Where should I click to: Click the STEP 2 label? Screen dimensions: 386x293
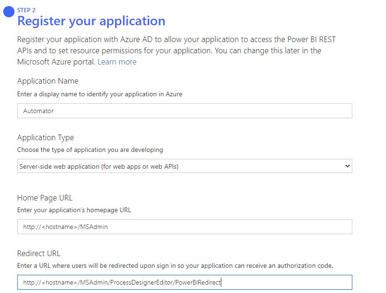[26, 10]
